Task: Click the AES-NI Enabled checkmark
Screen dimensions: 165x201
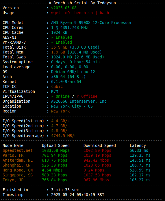Action: pos(52,37)
